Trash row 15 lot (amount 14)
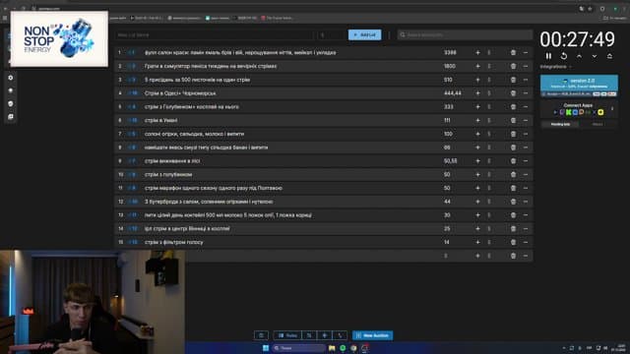The height and width of the screenshot is (354, 630). [x=513, y=243]
